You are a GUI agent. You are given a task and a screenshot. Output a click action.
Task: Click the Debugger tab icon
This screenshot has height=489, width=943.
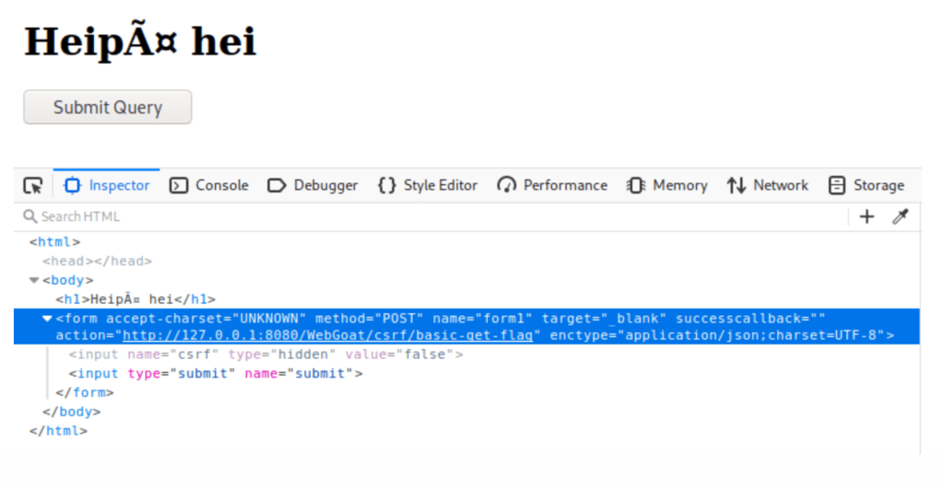tap(277, 186)
